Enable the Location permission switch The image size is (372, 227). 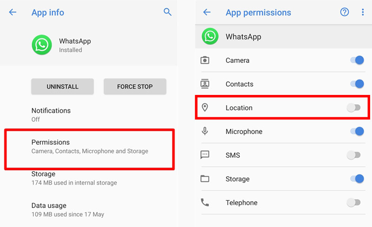353,107
